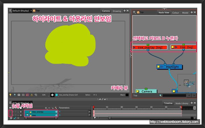Click the highlighted red view mode icon
This screenshot has width=205, height=128.
click(x=27, y=95)
